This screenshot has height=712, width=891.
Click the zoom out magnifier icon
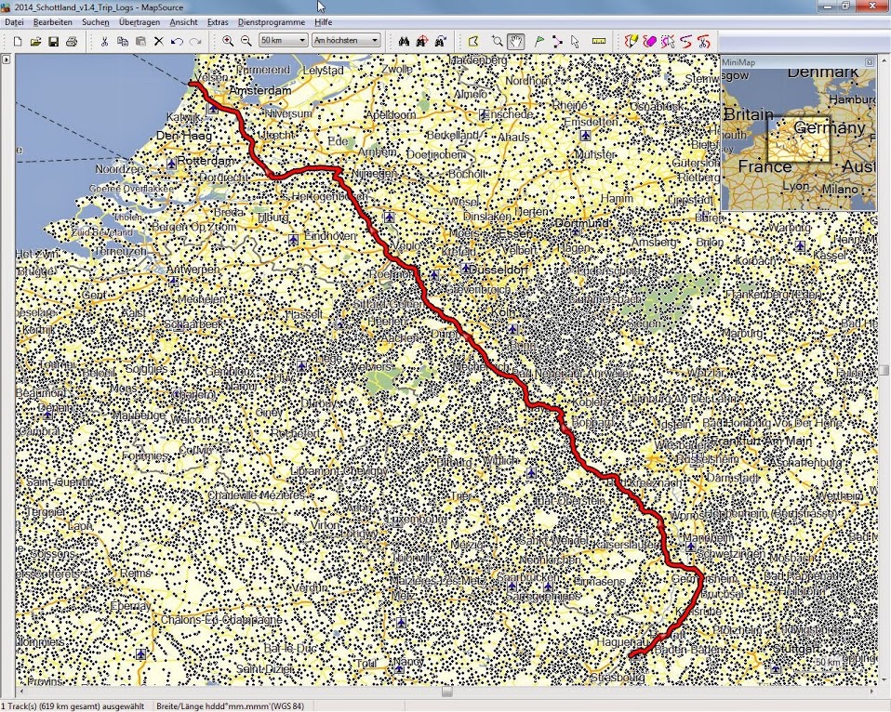point(246,41)
